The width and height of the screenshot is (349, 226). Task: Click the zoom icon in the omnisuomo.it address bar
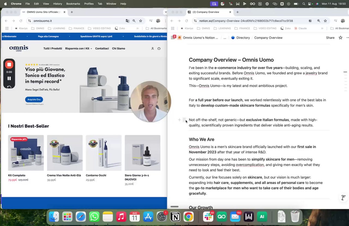coord(134,21)
